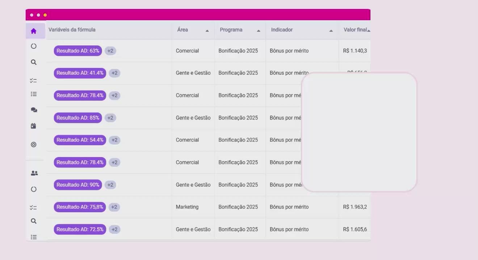Image resolution: width=478 pixels, height=260 pixels.
Task: Expand +2 badge next to Resultado AD: 63%
Action: point(110,51)
